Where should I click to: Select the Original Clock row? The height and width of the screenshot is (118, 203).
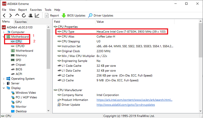click(x=84, y=51)
